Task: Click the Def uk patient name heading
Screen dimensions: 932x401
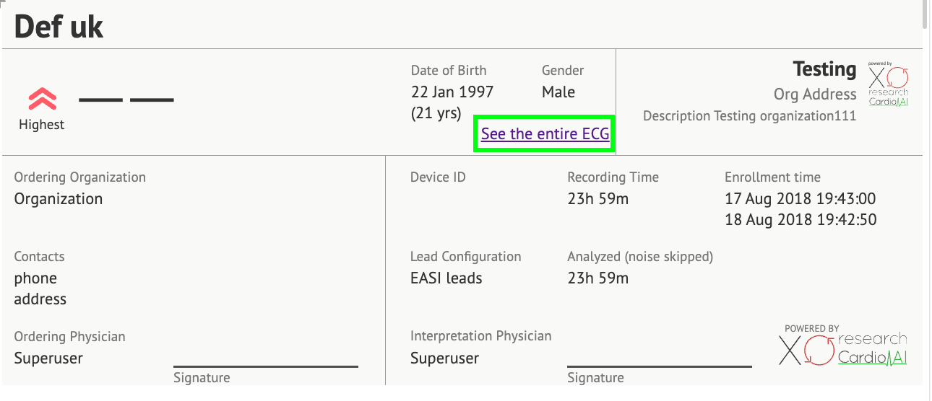Action: (x=59, y=27)
